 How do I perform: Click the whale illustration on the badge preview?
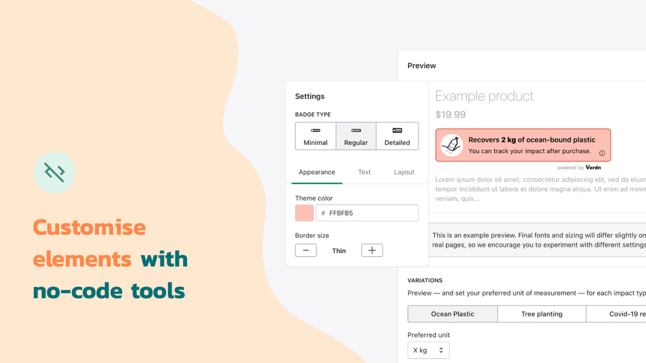(451, 145)
